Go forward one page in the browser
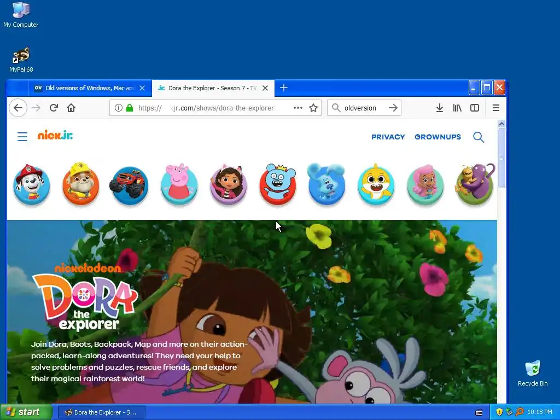560x420 pixels. pyautogui.click(x=36, y=108)
